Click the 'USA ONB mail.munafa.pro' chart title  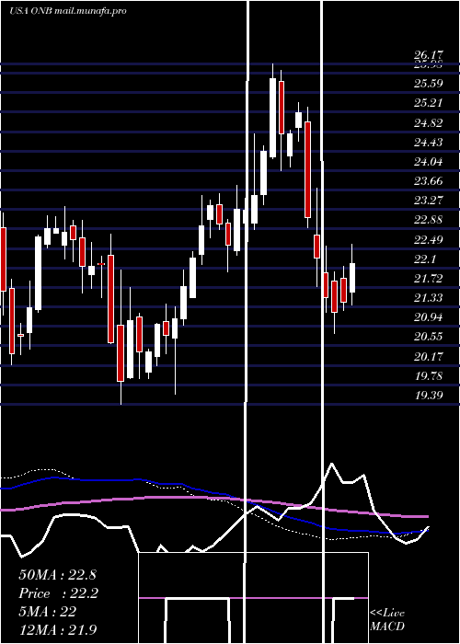tap(67, 11)
